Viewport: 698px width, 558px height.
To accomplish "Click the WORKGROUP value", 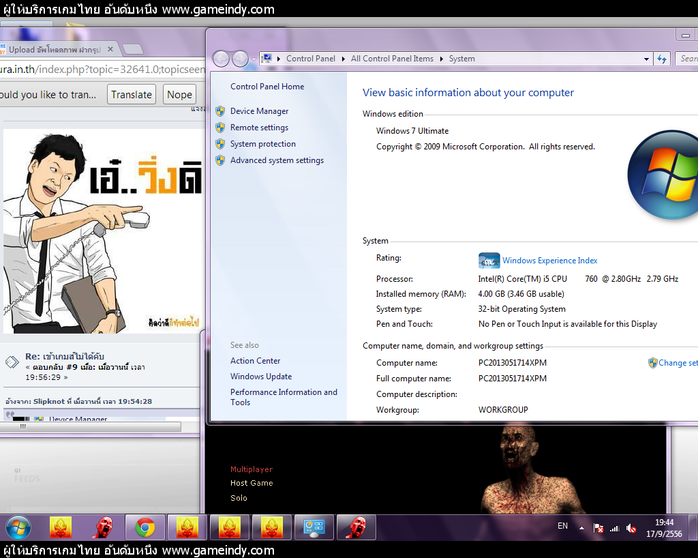I will [x=503, y=410].
